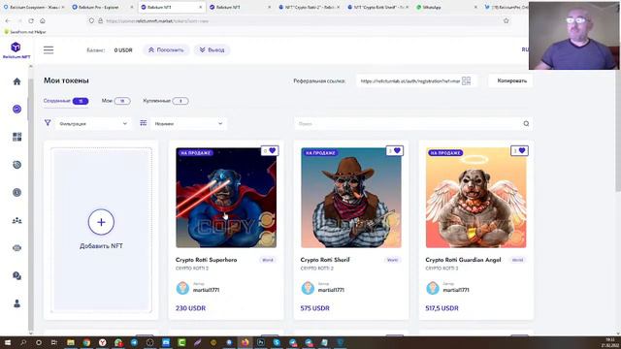The height and width of the screenshot is (349, 621).
Task: Click the Пополнить deposit button
Action: tap(166, 49)
